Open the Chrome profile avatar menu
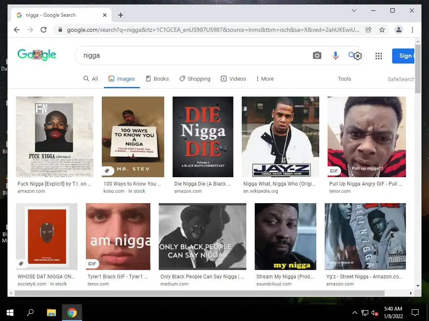The width and height of the screenshot is (429, 321). click(399, 30)
